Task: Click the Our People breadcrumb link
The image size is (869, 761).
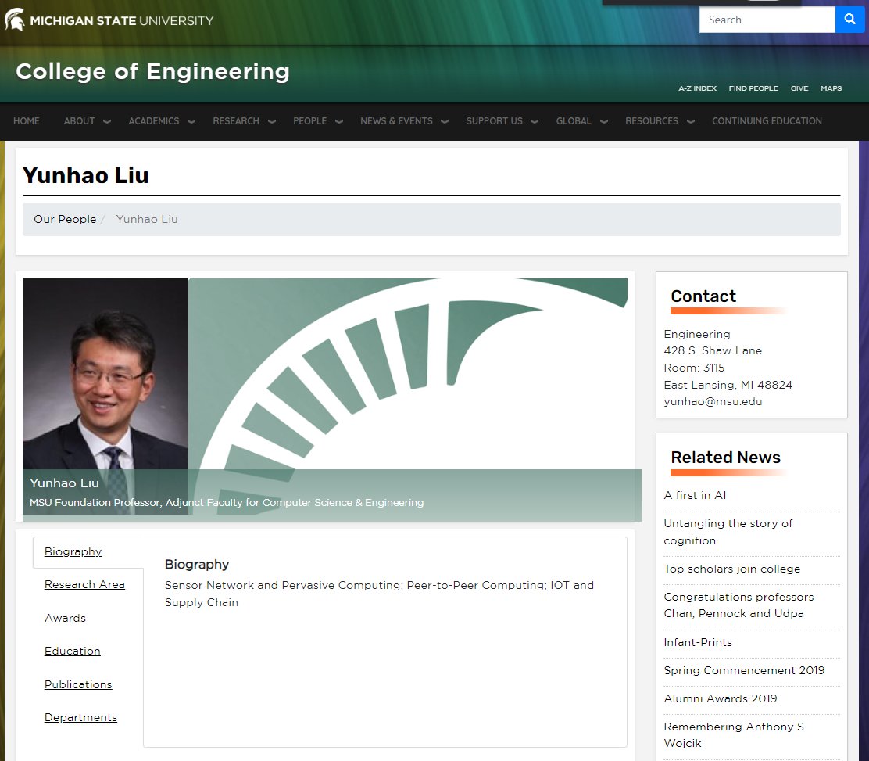Action: click(65, 219)
